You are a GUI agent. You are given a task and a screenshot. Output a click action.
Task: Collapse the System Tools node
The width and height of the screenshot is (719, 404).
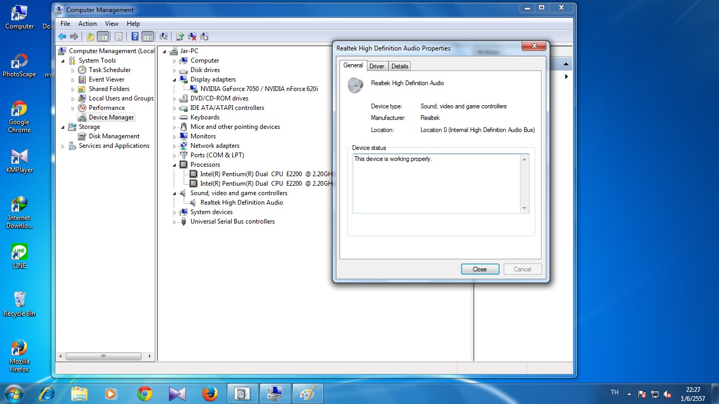(x=63, y=60)
